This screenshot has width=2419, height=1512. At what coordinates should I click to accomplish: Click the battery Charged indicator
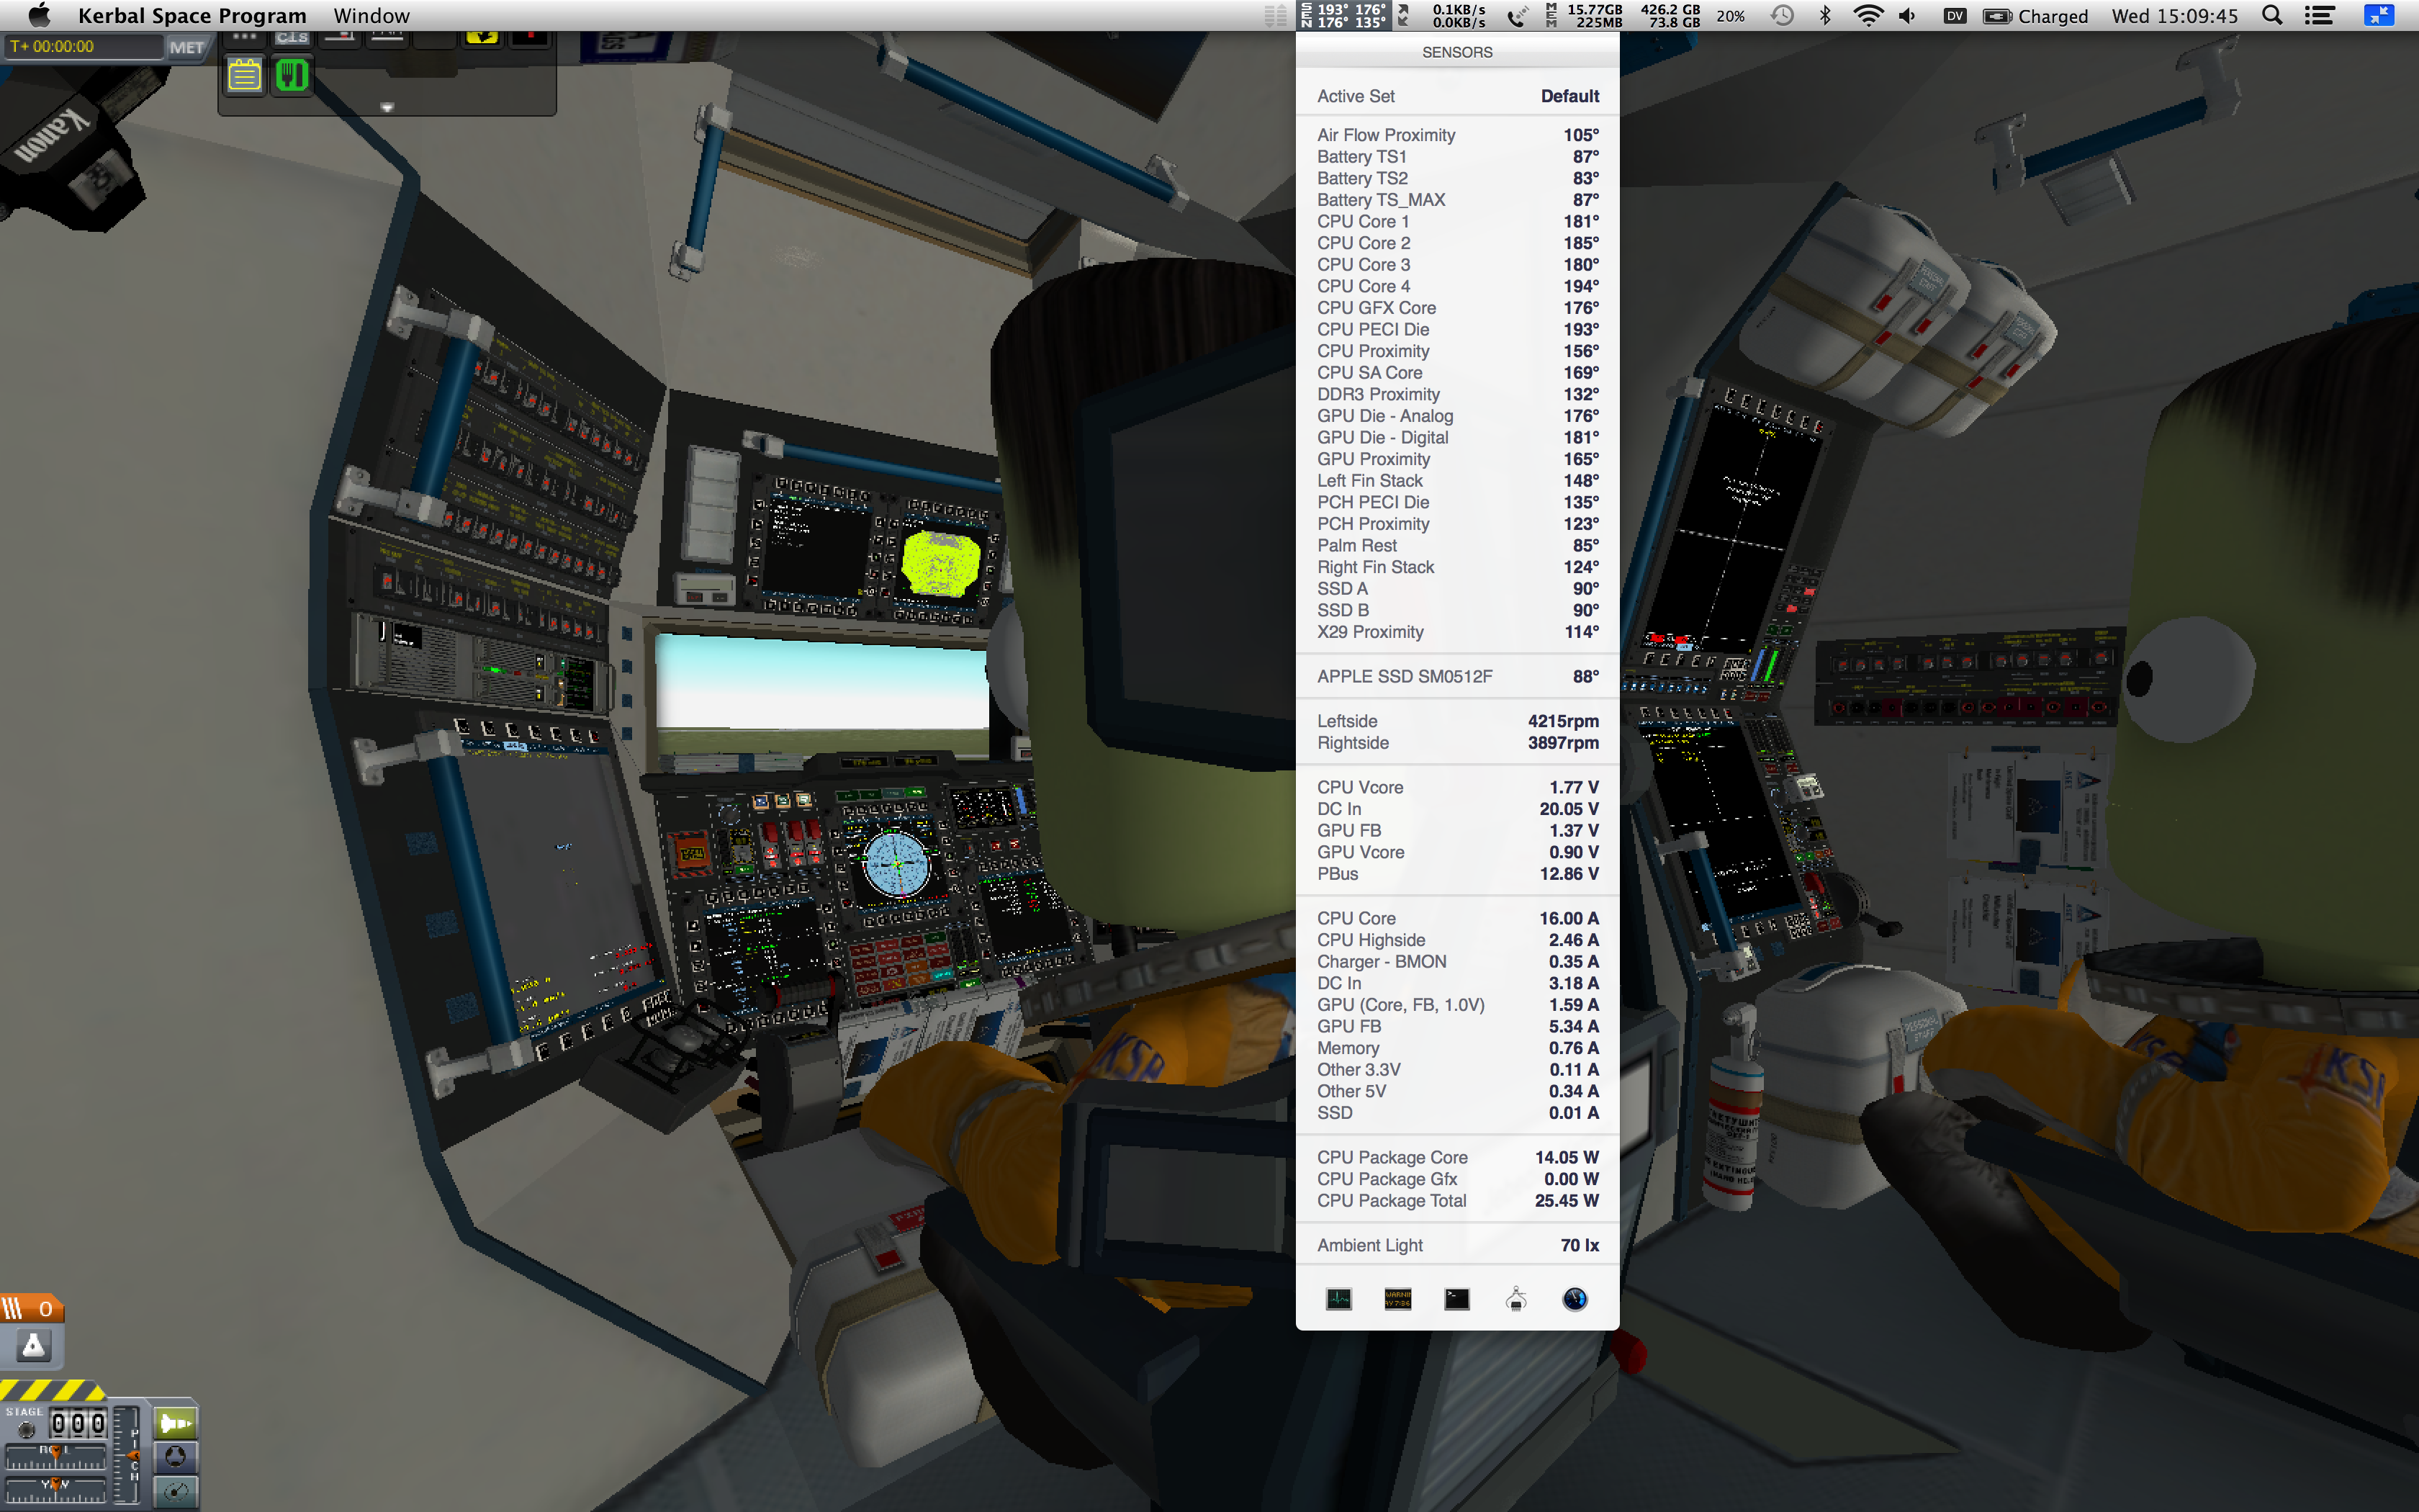(x=2035, y=16)
